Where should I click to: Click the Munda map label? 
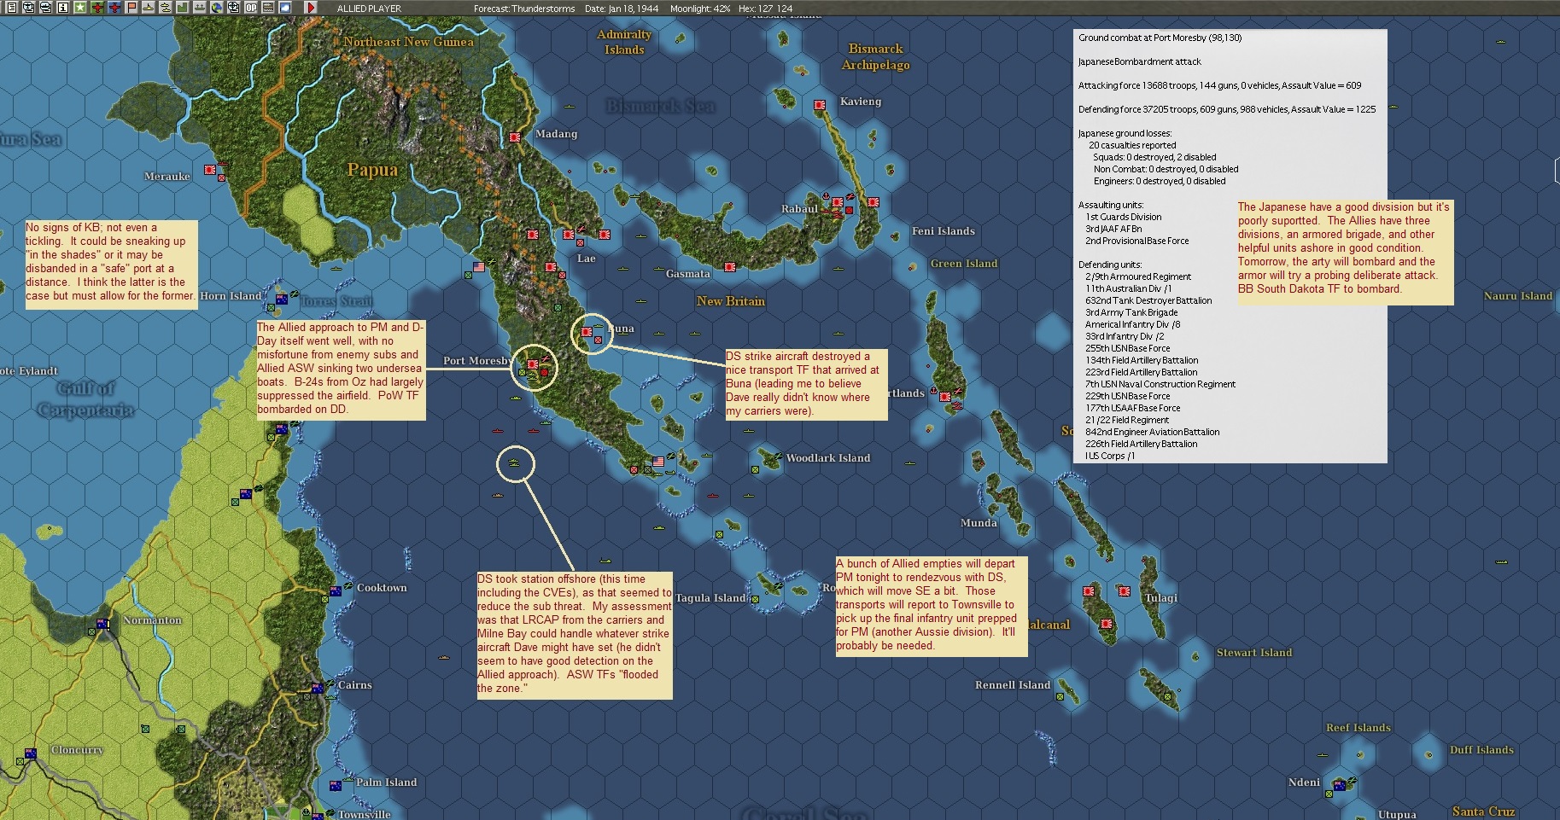(979, 523)
